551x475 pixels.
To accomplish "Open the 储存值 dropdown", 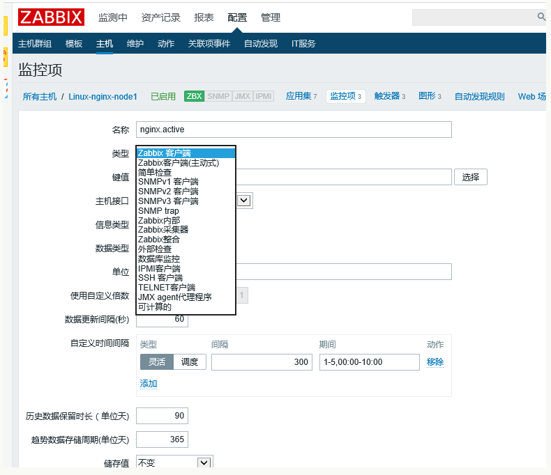I will pyautogui.click(x=174, y=462).
